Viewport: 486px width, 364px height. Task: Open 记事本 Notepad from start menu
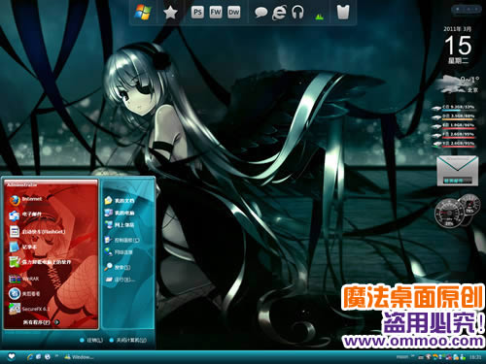[22, 247]
